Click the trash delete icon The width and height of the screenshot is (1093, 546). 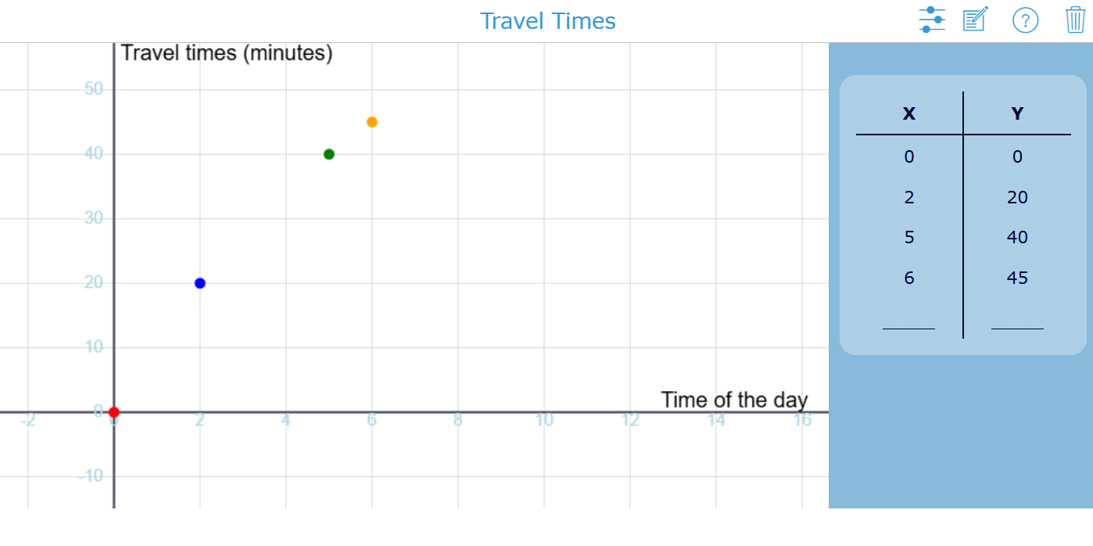1076,20
